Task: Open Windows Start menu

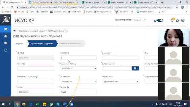Action: (3, 104)
